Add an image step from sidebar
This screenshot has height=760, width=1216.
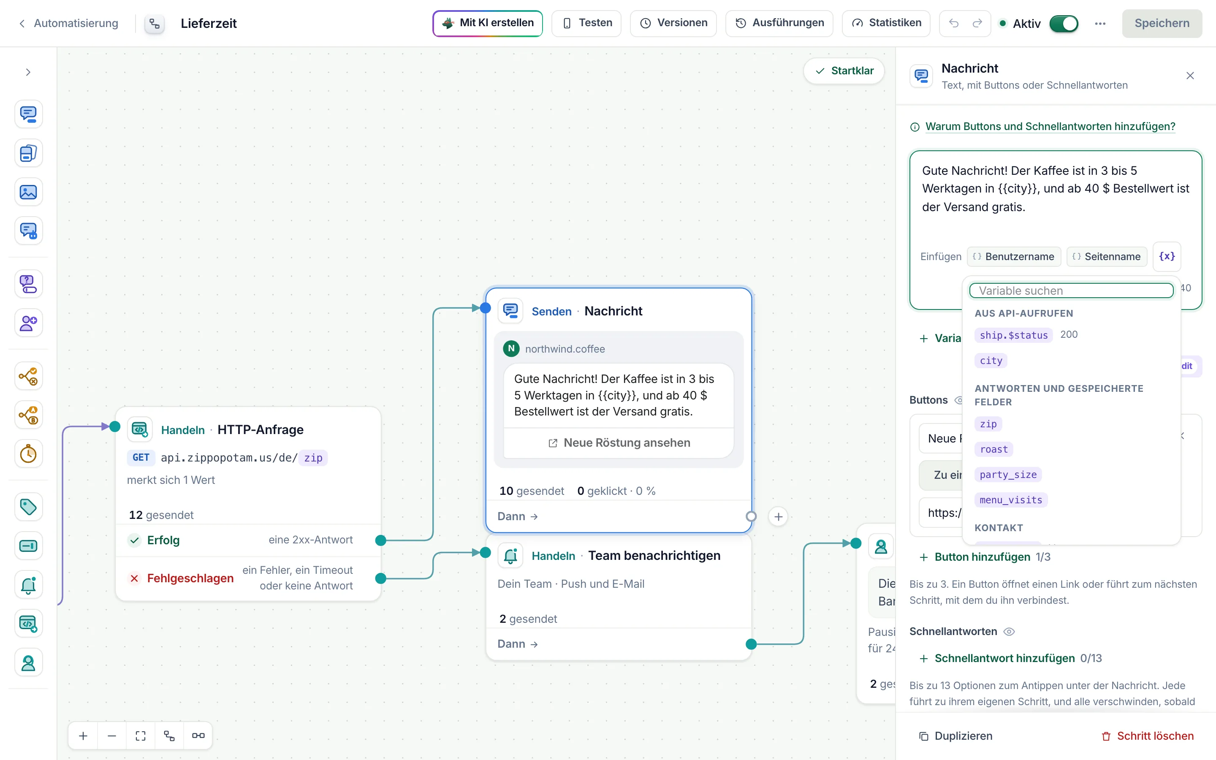28,192
